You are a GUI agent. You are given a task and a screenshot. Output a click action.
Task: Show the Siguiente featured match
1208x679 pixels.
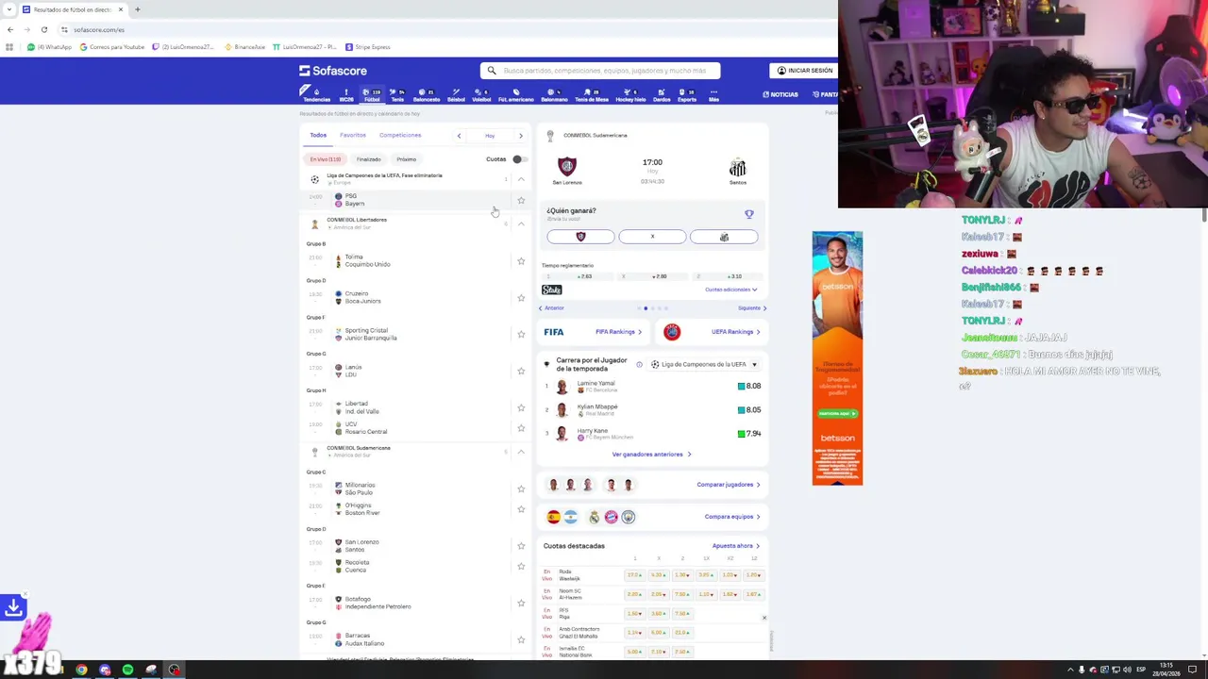752,308
